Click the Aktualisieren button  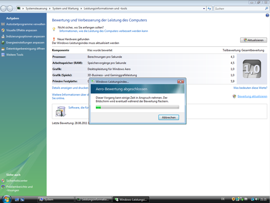pyautogui.click(x=253, y=40)
